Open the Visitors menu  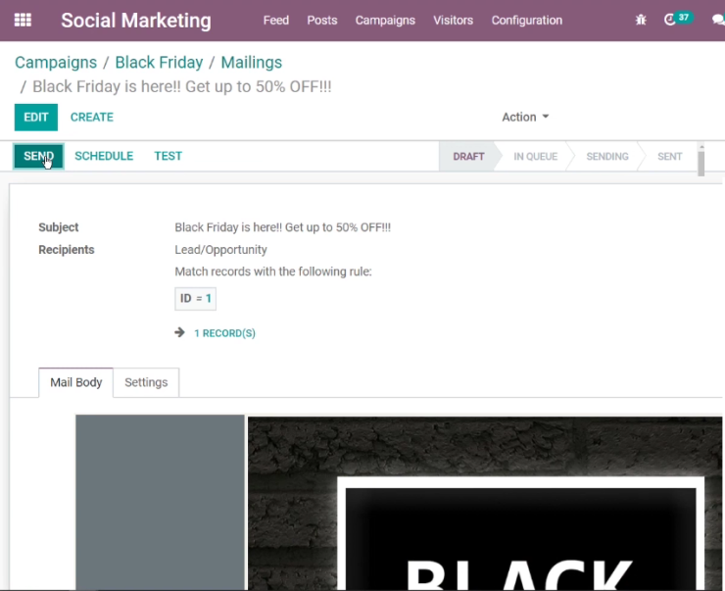[453, 21]
